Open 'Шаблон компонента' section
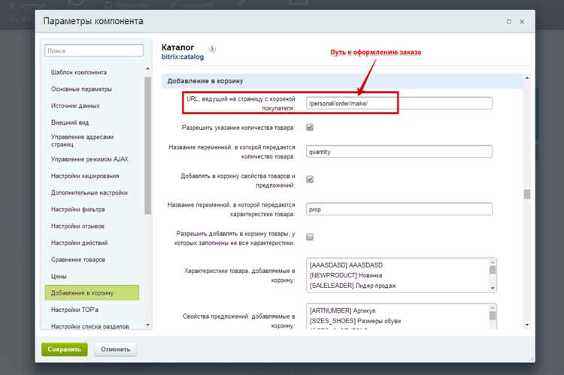This screenshot has width=564, height=375. 79,72
